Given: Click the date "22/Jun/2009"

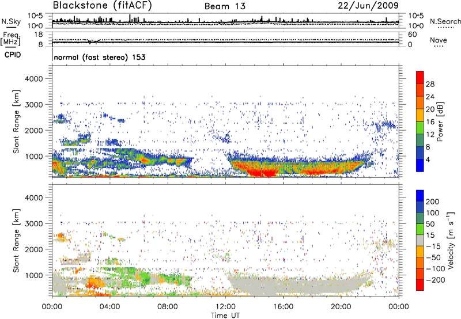Looking at the screenshot, I should [x=368, y=6].
